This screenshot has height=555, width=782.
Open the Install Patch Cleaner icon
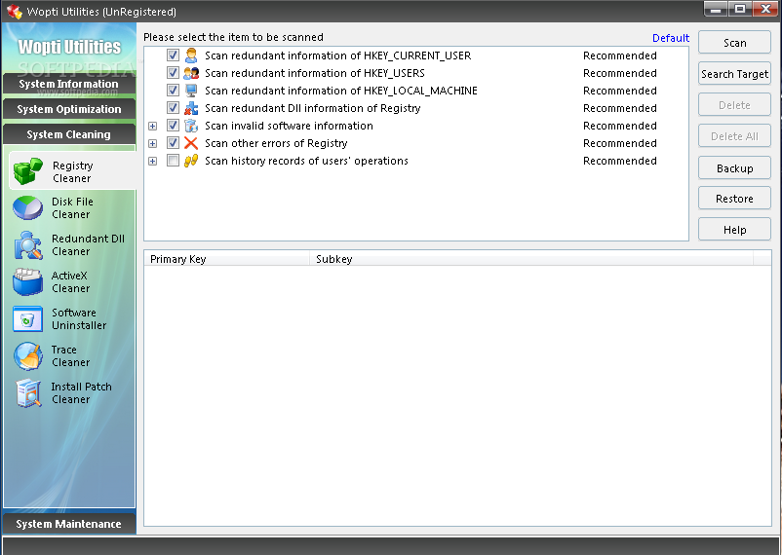click(x=28, y=393)
